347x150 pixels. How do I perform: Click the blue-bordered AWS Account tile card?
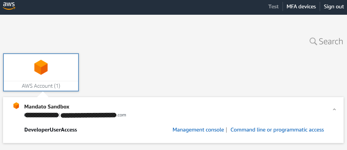[x=41, y=72]
